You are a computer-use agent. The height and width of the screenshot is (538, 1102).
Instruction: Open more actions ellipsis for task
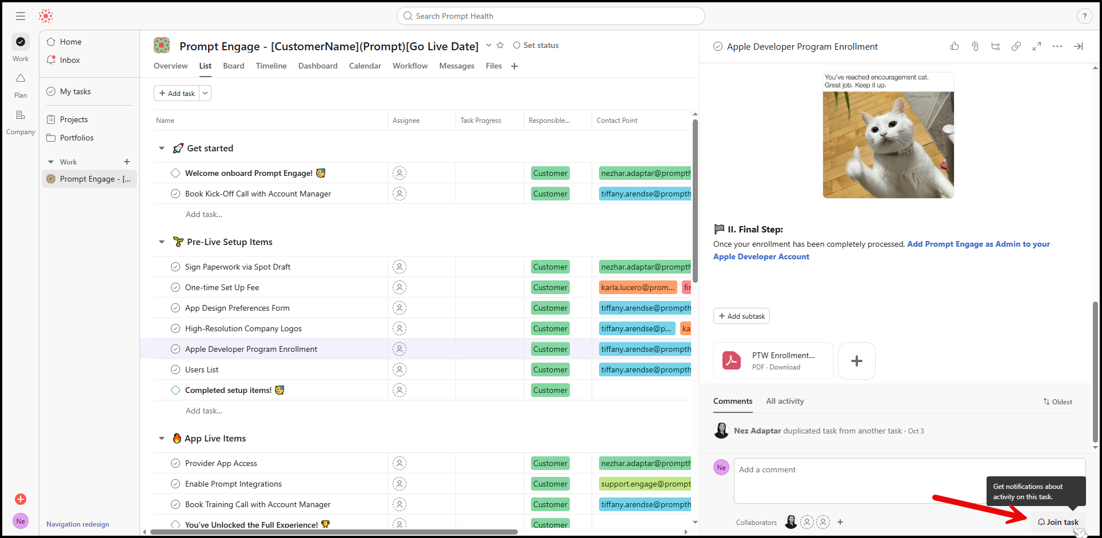(1057, 46)
